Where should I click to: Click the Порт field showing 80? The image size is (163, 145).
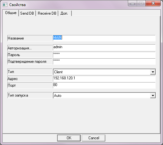104,85
